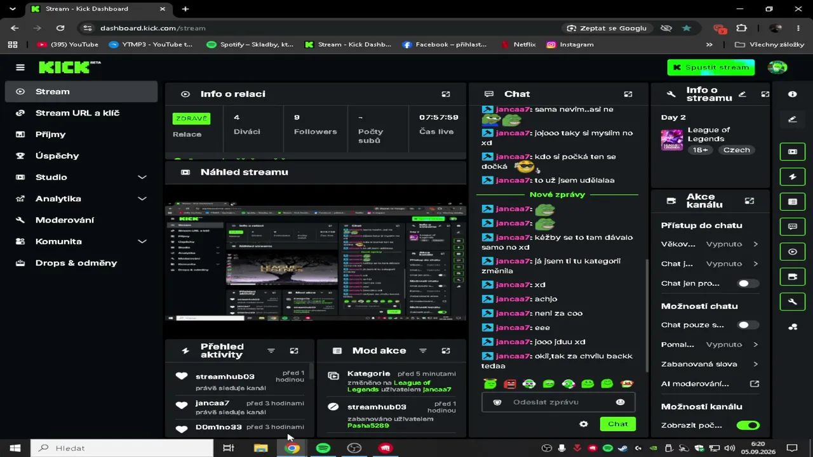
Task: Open filter for Přehled aktivity
Action: (x=271, y=351)
